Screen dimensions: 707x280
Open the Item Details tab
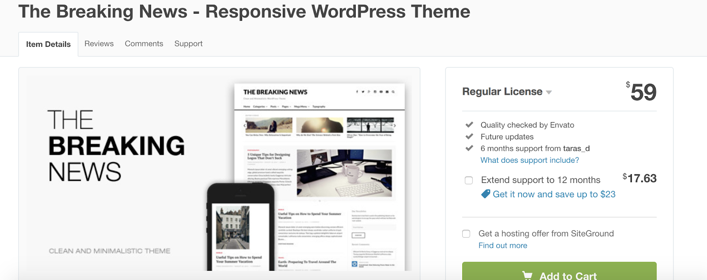(48, 44)
